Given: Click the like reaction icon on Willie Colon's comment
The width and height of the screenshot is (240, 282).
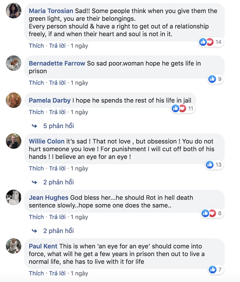Looking at the screenshot, I should (210, 165).
